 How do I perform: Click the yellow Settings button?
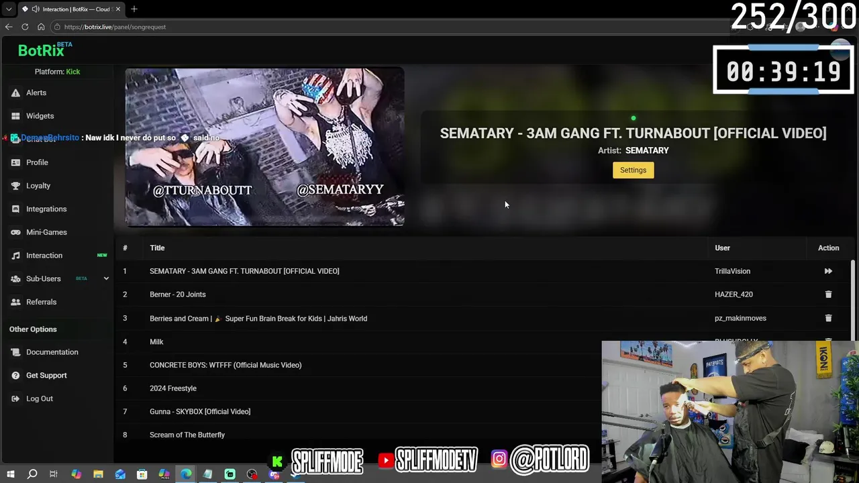click(633, 170)
